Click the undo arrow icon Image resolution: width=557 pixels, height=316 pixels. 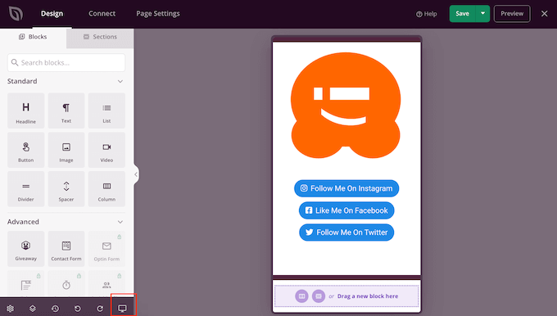tap(78, 309)
